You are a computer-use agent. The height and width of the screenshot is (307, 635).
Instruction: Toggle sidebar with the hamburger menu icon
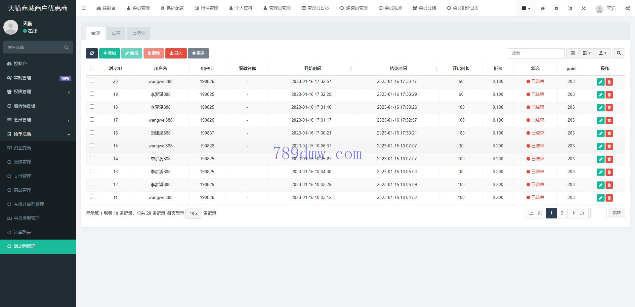click(x=84, y=8)
